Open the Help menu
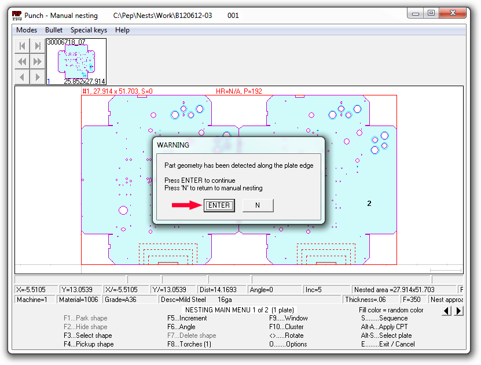This screenshot has height=365, width=481. [122, 30]
